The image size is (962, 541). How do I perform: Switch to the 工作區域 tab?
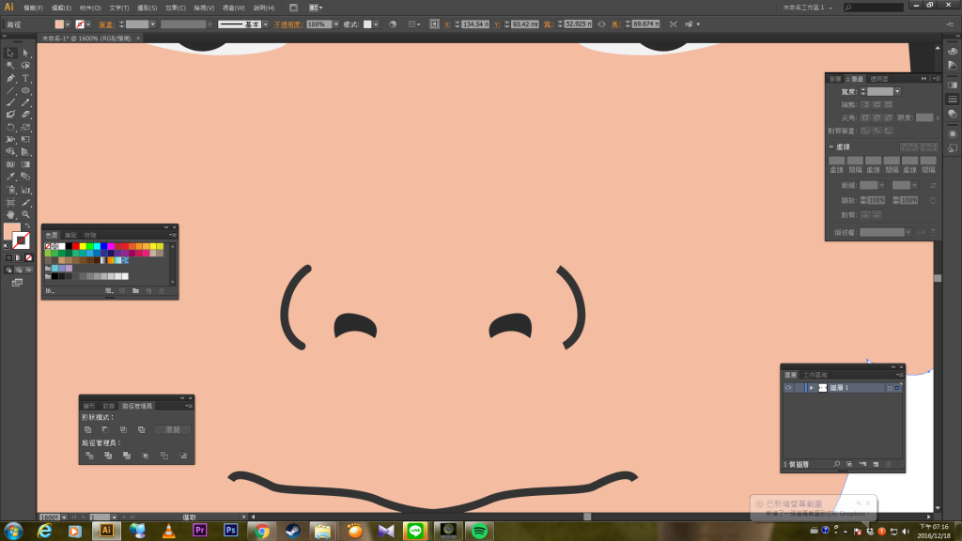pyautogui.click(x=815, y=375)
